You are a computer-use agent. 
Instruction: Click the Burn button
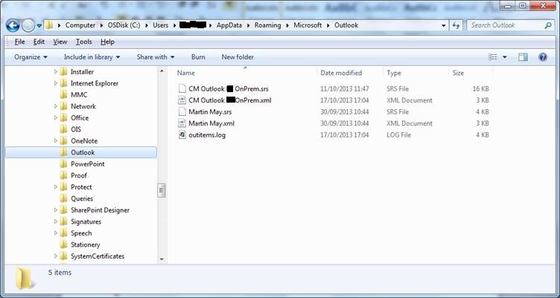click(198, 57)
